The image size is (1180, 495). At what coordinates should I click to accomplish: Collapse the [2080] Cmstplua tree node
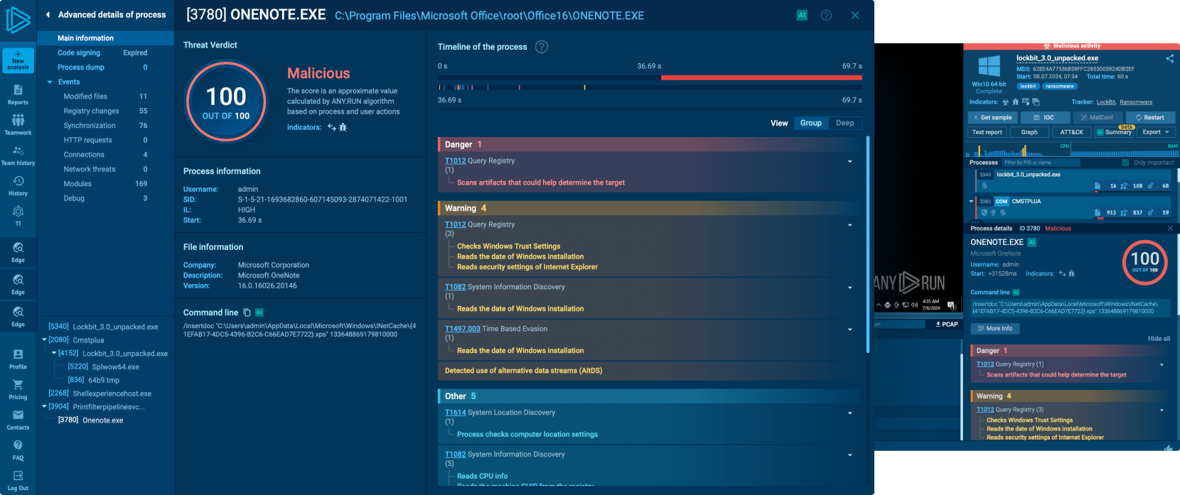click(x=44, y=340)
